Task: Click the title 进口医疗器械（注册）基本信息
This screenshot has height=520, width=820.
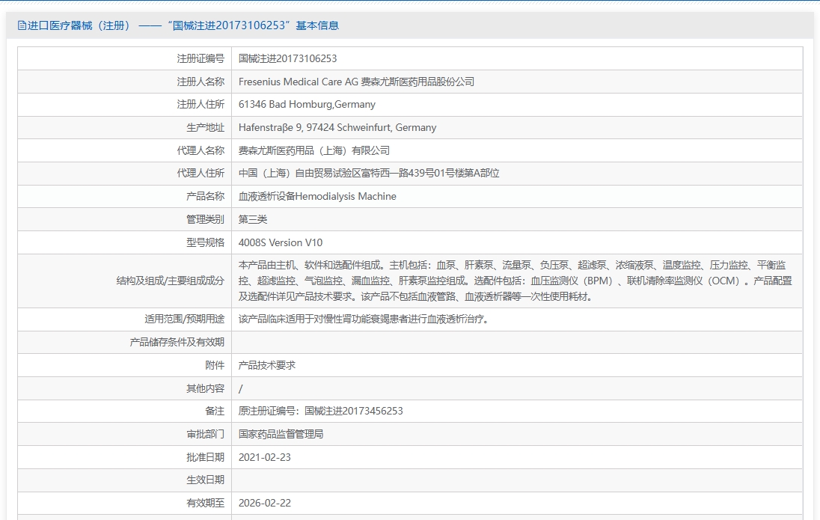Action: click(x=183, y=25)
